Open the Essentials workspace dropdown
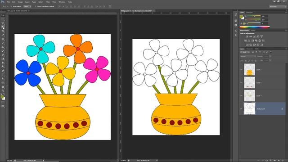This screenshot has width=288, height=162. (278, 7)
